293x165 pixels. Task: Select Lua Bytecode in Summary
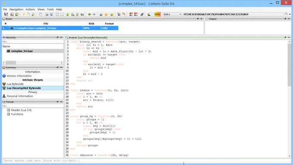33,84
